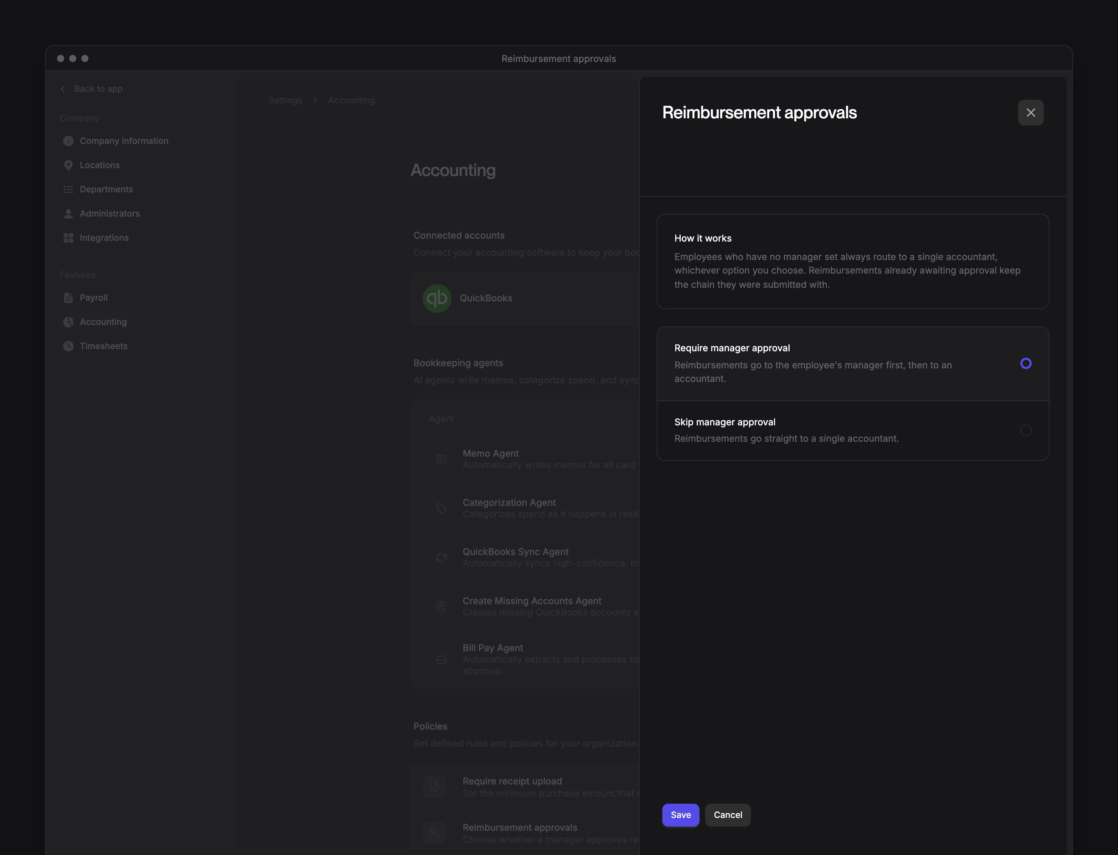Viewport: 1118px width, 855px height.
Task: Open Integrations in the sidebar
Action: click(104, 238)
